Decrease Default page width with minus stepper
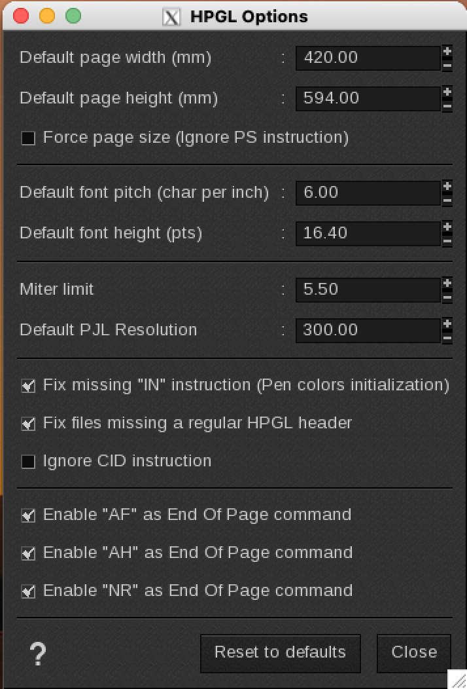 (x=447, y=64)
